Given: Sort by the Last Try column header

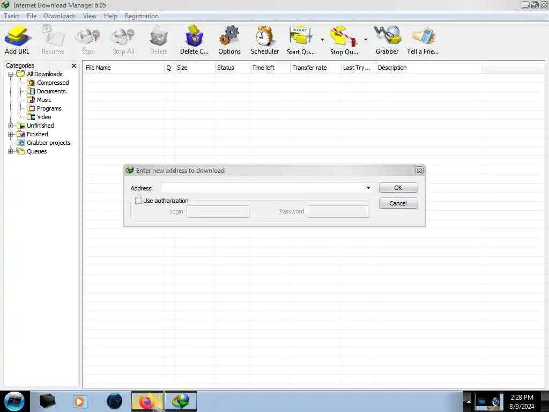Looking at the screenshot, I should tap(358, 68).
